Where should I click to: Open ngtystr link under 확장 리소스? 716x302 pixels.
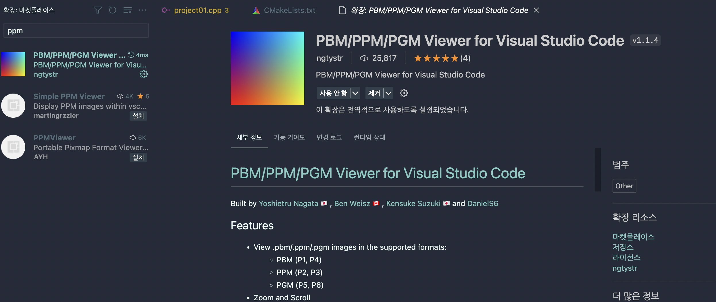625,268
